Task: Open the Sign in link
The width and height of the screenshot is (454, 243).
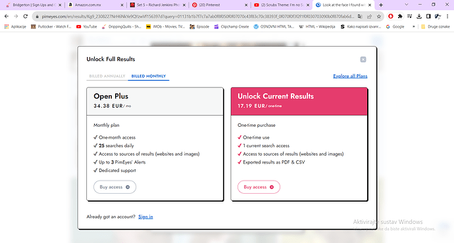Action: (145, 217)
